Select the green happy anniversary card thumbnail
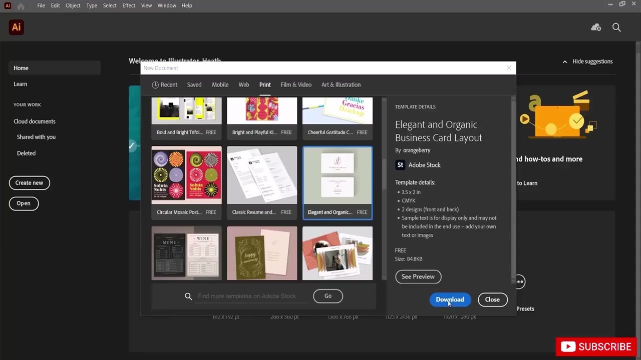 click(x=262, y=253)
